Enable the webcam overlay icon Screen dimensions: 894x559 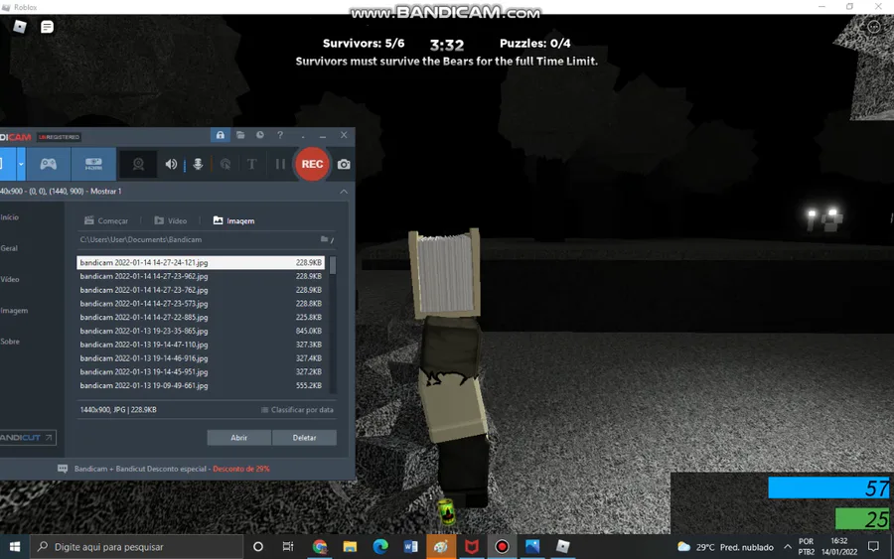point(138,164)
